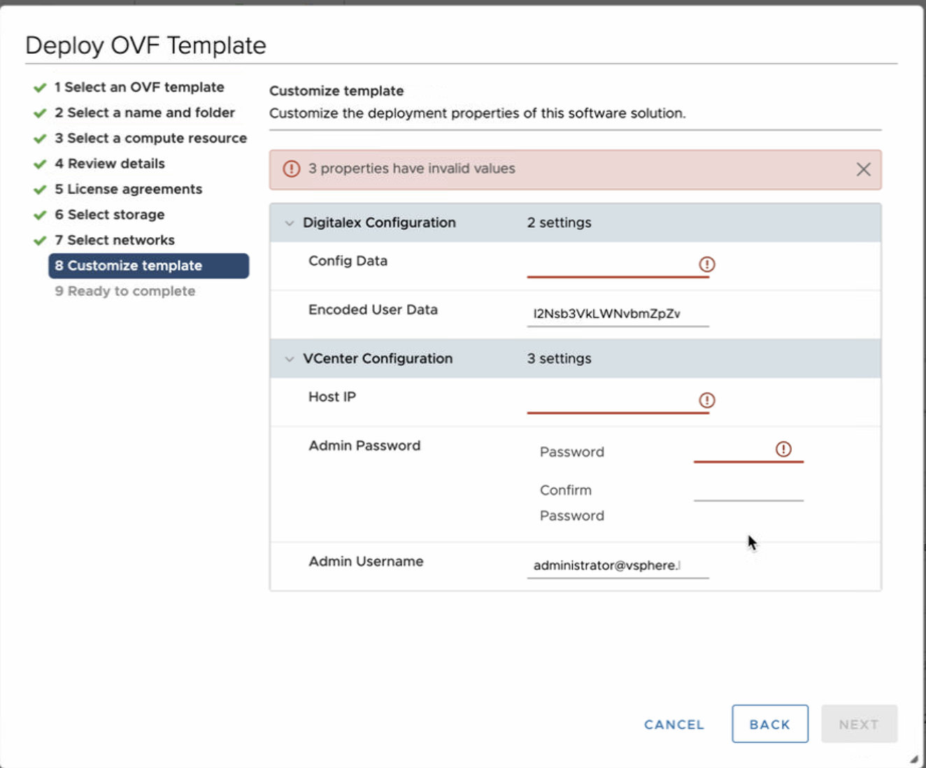
Task: Focus the Encoded User Data text field
Action: 617,313
